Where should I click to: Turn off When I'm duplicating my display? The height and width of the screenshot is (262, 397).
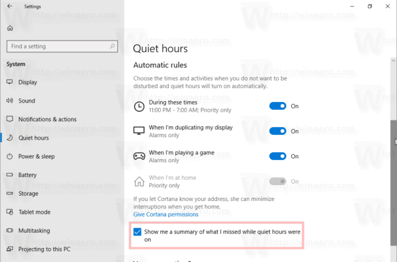tap(277, 131)
